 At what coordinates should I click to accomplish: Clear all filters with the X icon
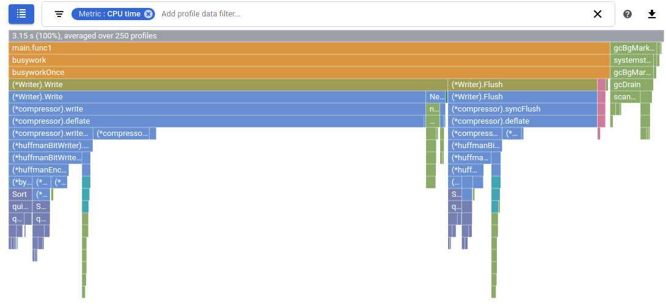[x=598, y=14]
